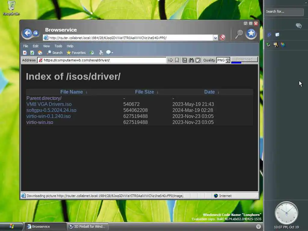Expand the outer URL bar dropdown arrow
This screenshot has height=231, width=308.
[215, 38]
